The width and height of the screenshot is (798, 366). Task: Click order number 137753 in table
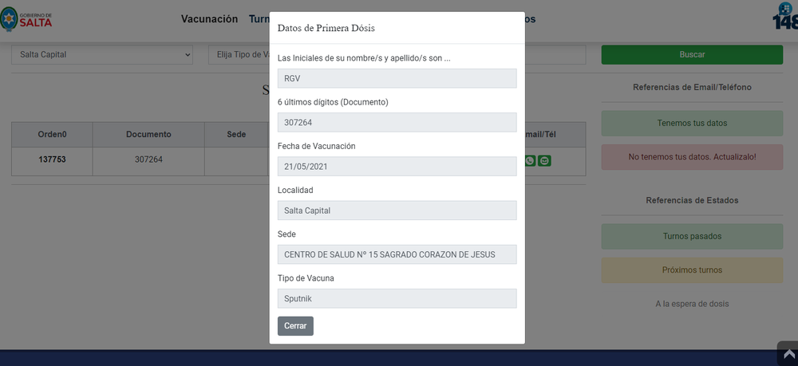[53, 159]
